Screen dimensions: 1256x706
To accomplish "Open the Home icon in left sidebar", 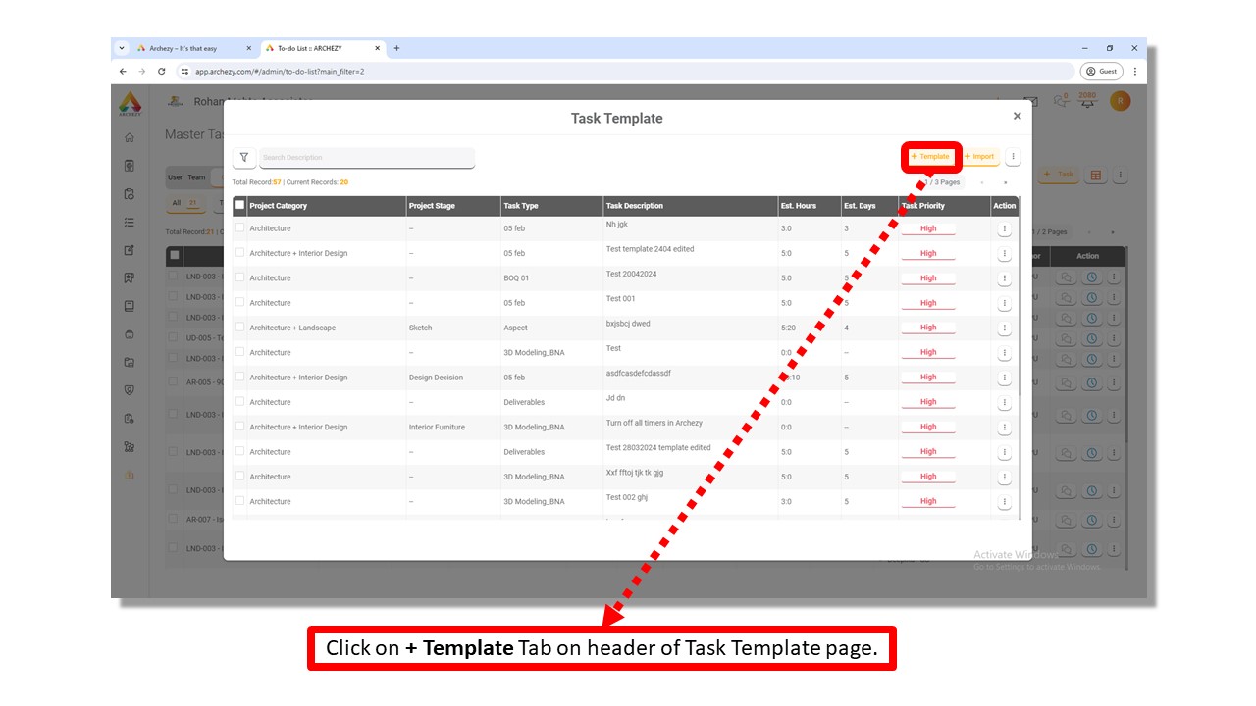I will click(x=130, y=137).
